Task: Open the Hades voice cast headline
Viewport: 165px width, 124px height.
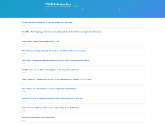Action: click(50, 70)
